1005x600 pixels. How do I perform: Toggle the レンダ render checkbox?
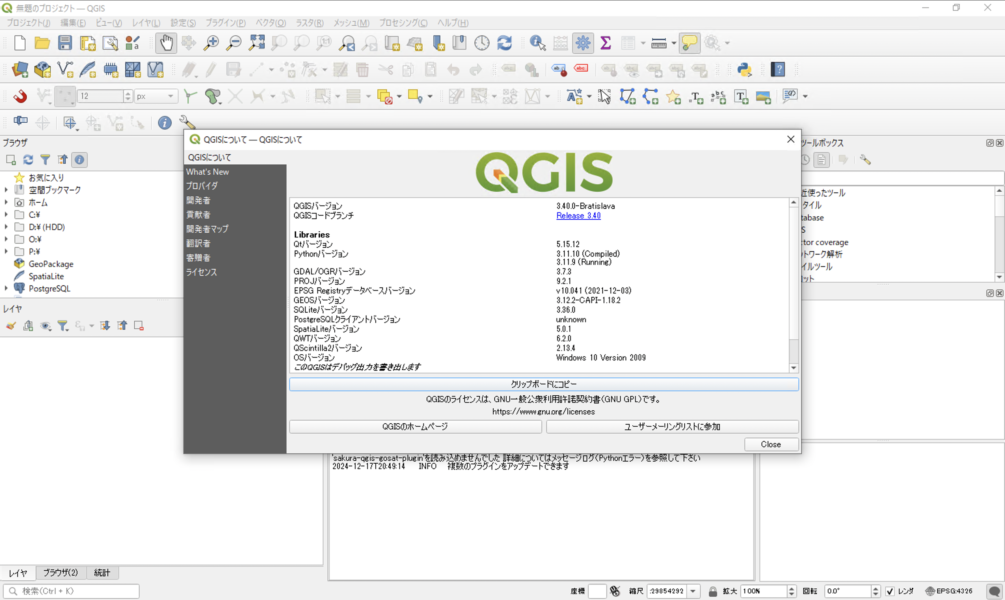889,591
